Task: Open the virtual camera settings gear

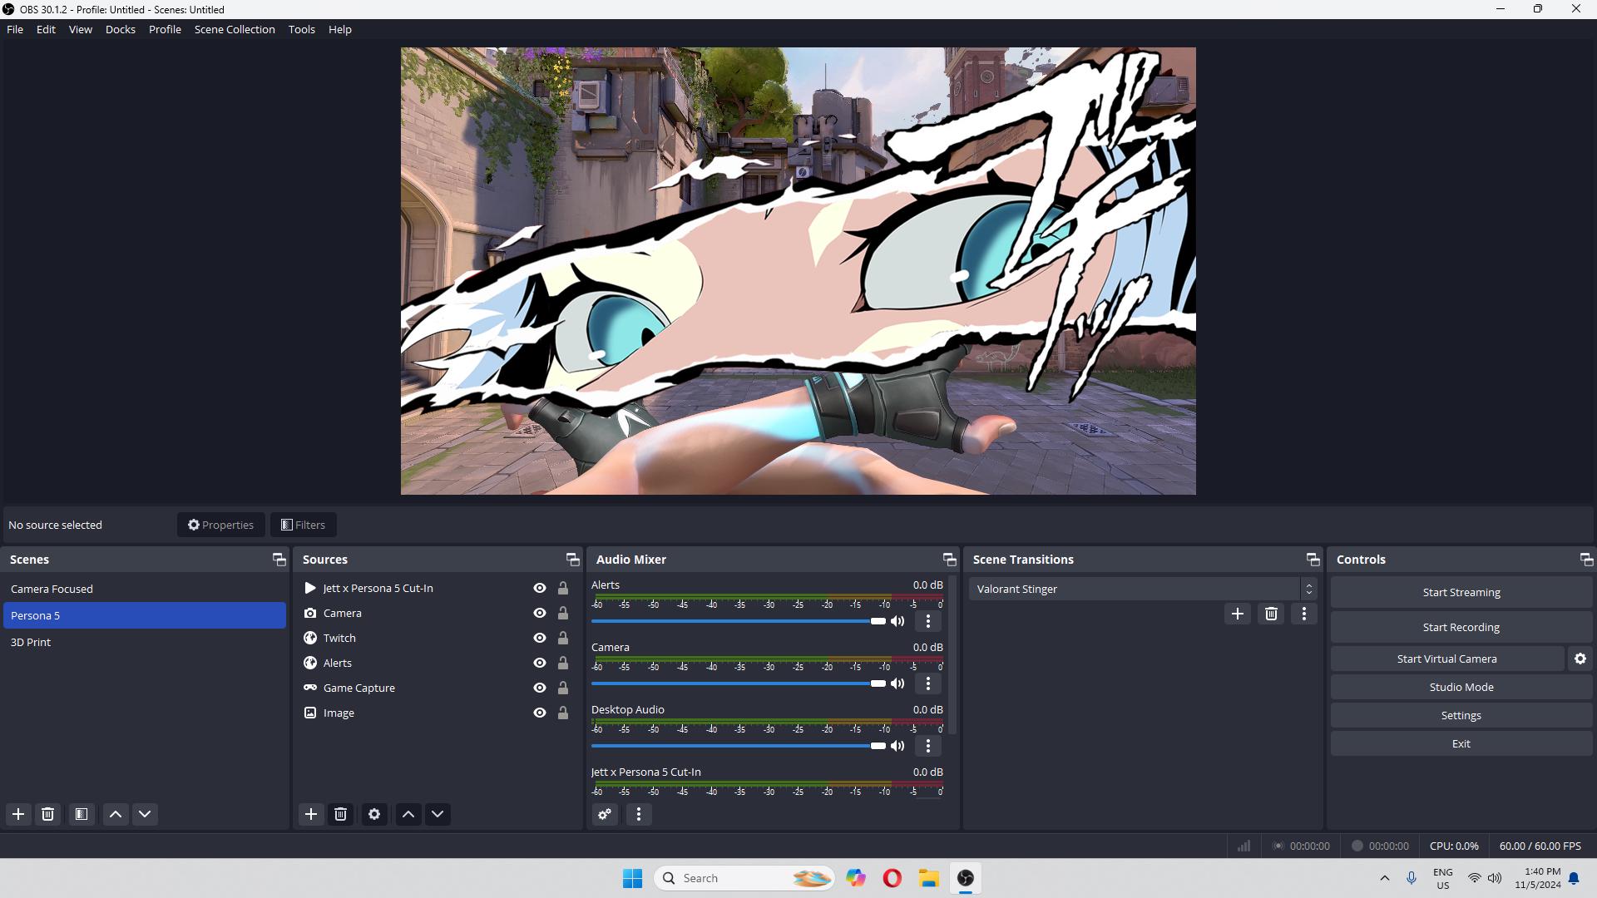Action: pyautogui.click(x=1580, y=658)
